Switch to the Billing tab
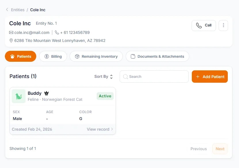The width and height of the screenshot is (239, 168). click(53, 56)
